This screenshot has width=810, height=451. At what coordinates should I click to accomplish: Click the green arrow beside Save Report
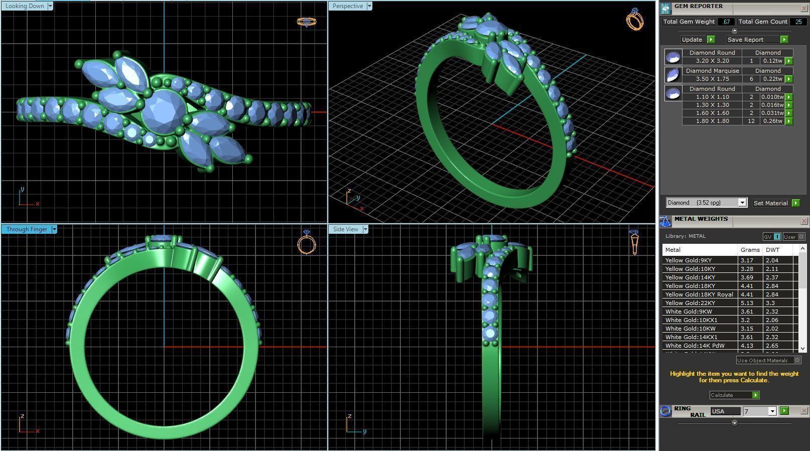click(x=784, y=39)
